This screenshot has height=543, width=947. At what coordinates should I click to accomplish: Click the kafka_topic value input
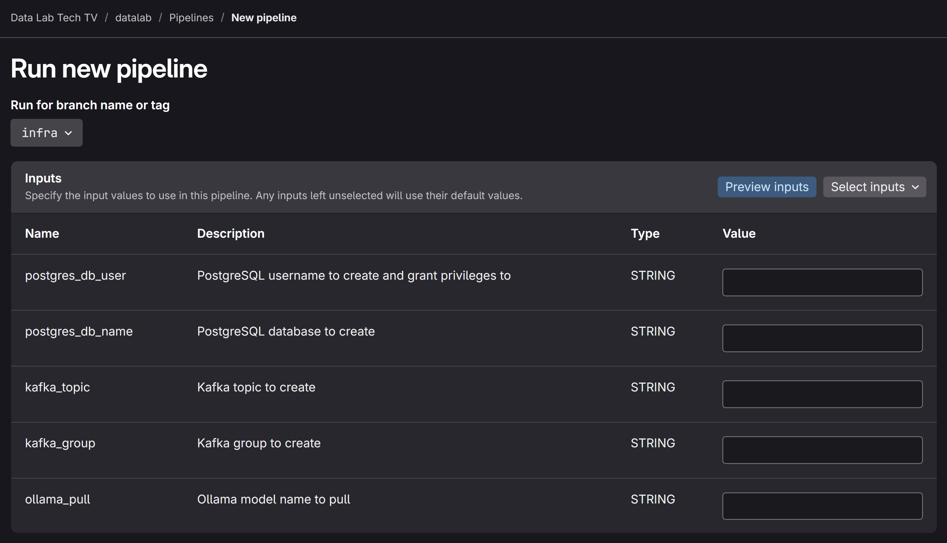click(822, 394)
